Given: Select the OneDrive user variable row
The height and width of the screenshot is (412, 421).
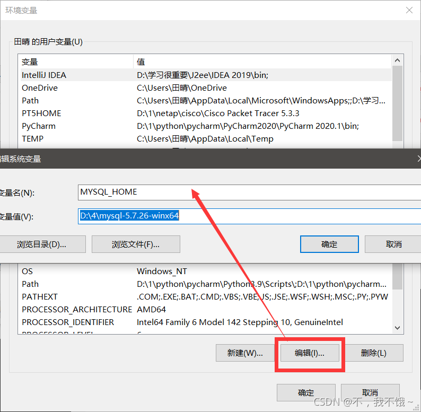Looking at the screenshot, I should pyautogui.click(x=206, y=88).
